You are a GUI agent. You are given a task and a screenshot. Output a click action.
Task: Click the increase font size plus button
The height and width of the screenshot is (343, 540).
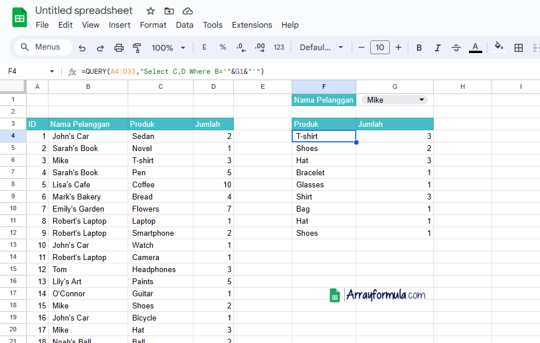point(399,48)
